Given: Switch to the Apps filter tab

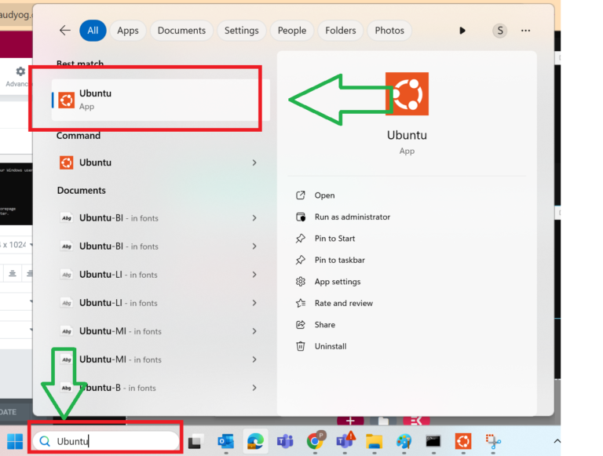Looking at the screenshot, I should (x=128, y=31).
